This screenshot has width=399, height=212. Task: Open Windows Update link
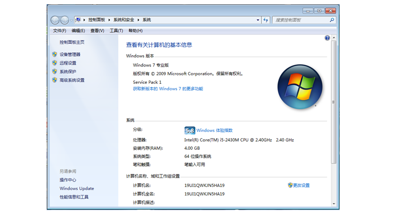(77, 188)
